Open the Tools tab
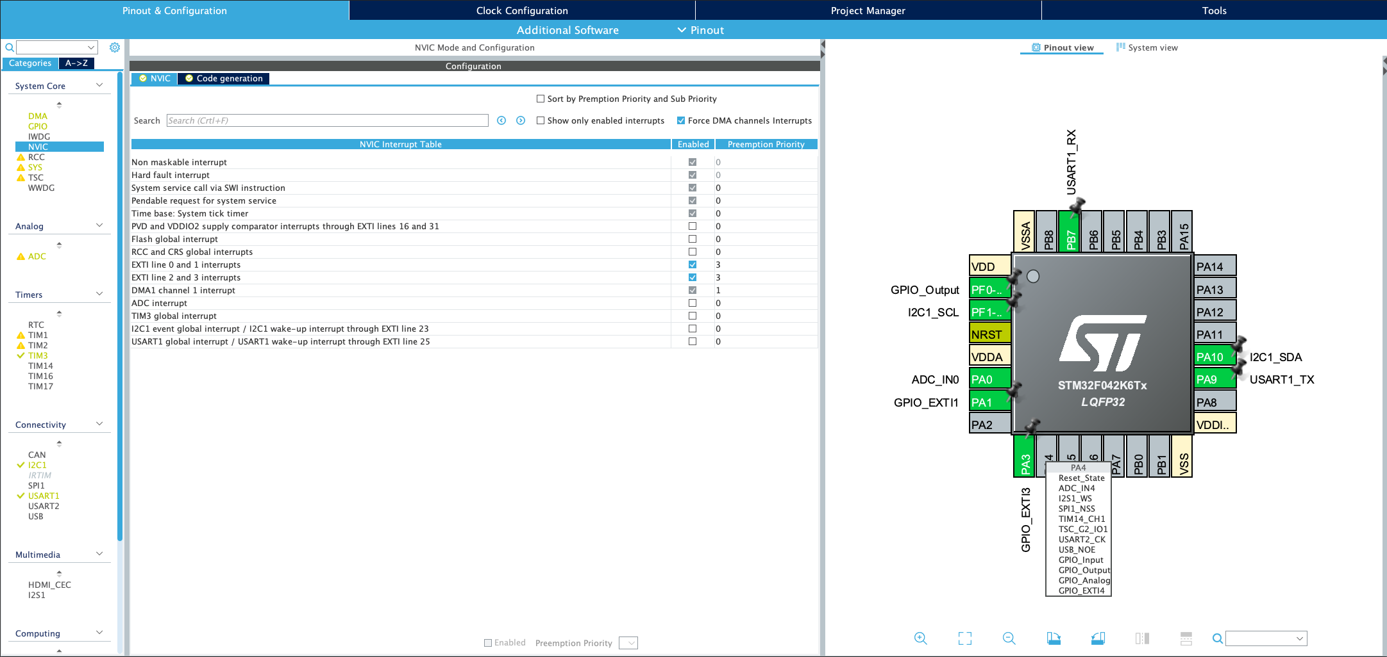This screenshot has height=657, width=1387. (1214, 10)
